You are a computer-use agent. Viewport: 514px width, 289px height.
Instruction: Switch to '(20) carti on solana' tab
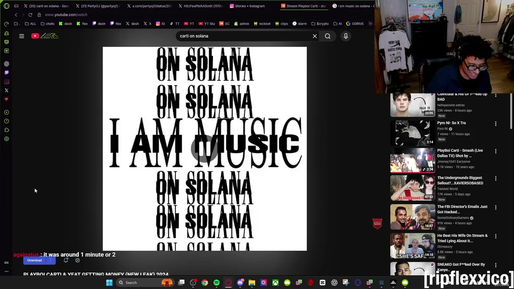[x=46, y=6]
